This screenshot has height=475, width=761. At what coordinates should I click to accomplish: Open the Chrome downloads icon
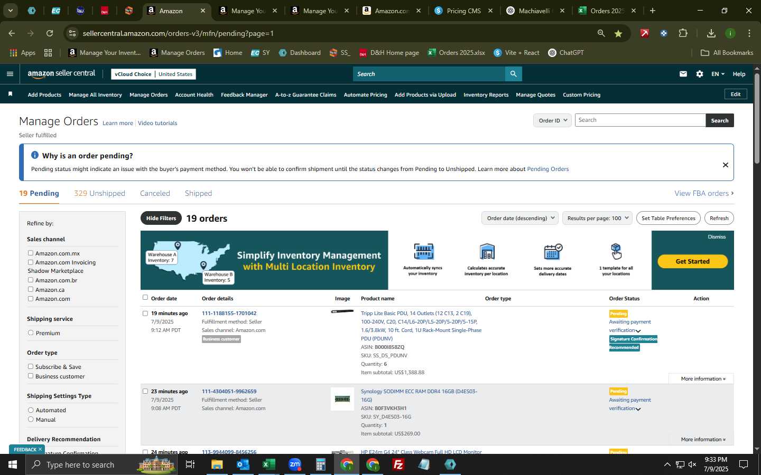coord(711,33)
